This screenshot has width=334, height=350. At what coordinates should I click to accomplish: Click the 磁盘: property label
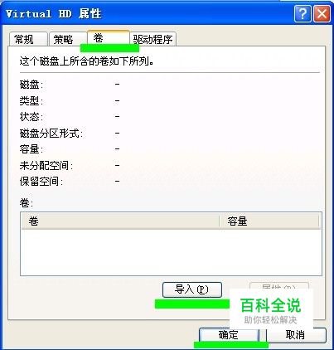pyautogui.click(x=31, y=85)
